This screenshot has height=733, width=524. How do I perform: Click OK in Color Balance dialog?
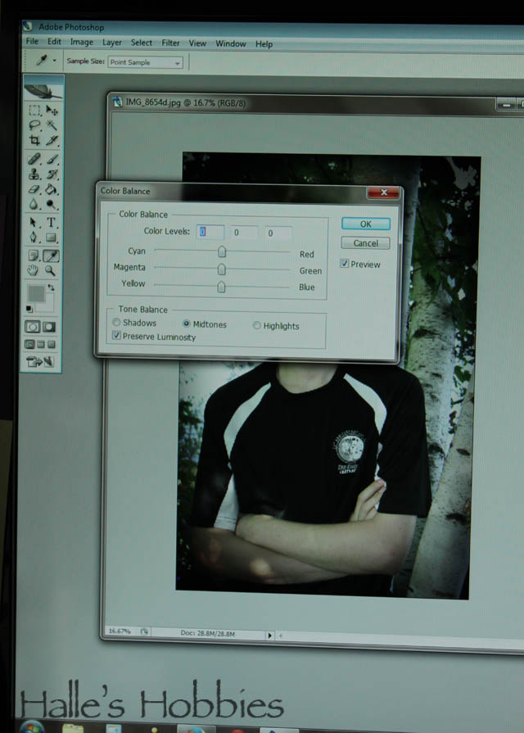coord(365,224)
